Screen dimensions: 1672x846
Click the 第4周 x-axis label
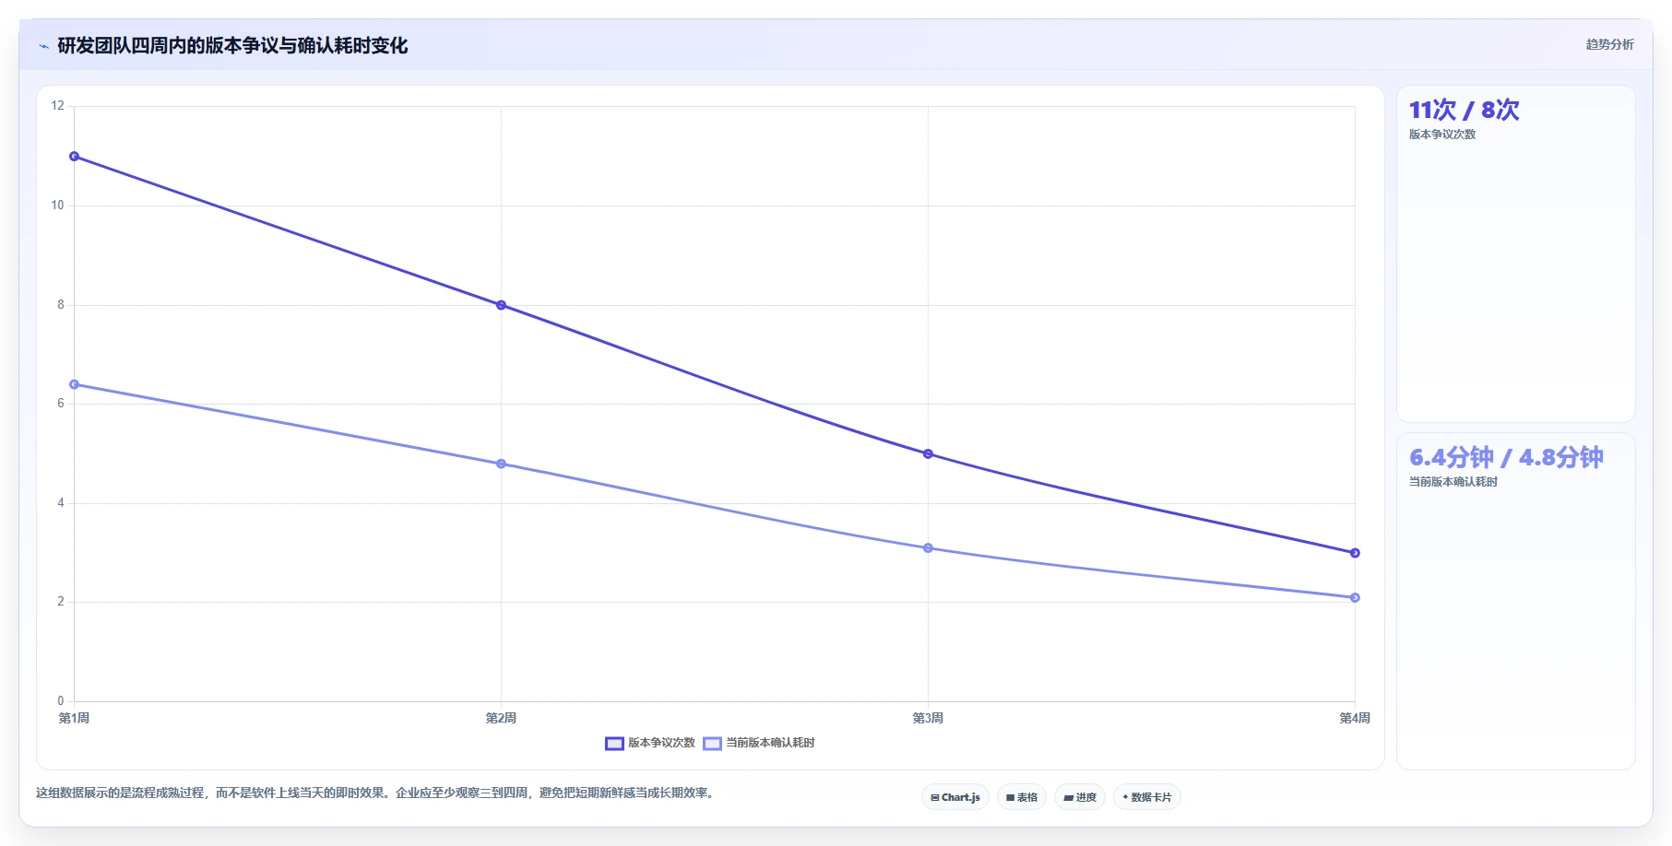[1355, 718]
